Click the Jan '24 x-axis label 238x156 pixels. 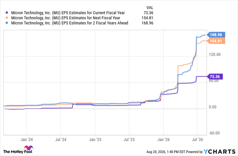tap(27, 140)
